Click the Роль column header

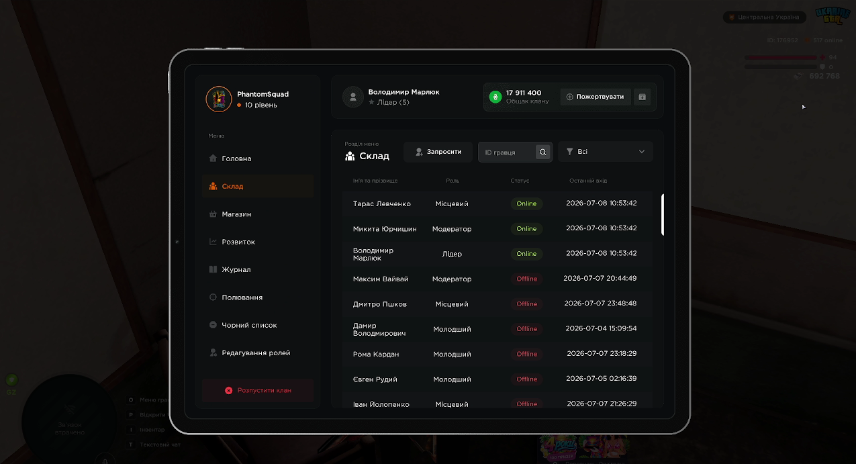coord(453,181)
